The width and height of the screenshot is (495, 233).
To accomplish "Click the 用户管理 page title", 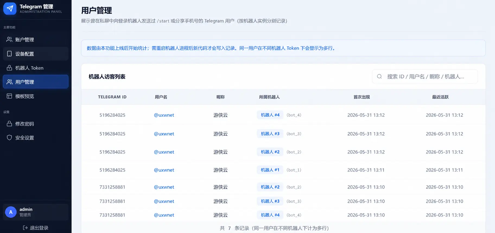I will point(96,10).
